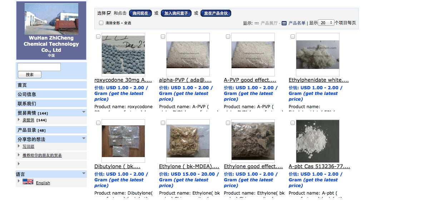The height and width of the screenshot is (206, 426).
Task: Select the product list view icon
Action: coord(284,23)
